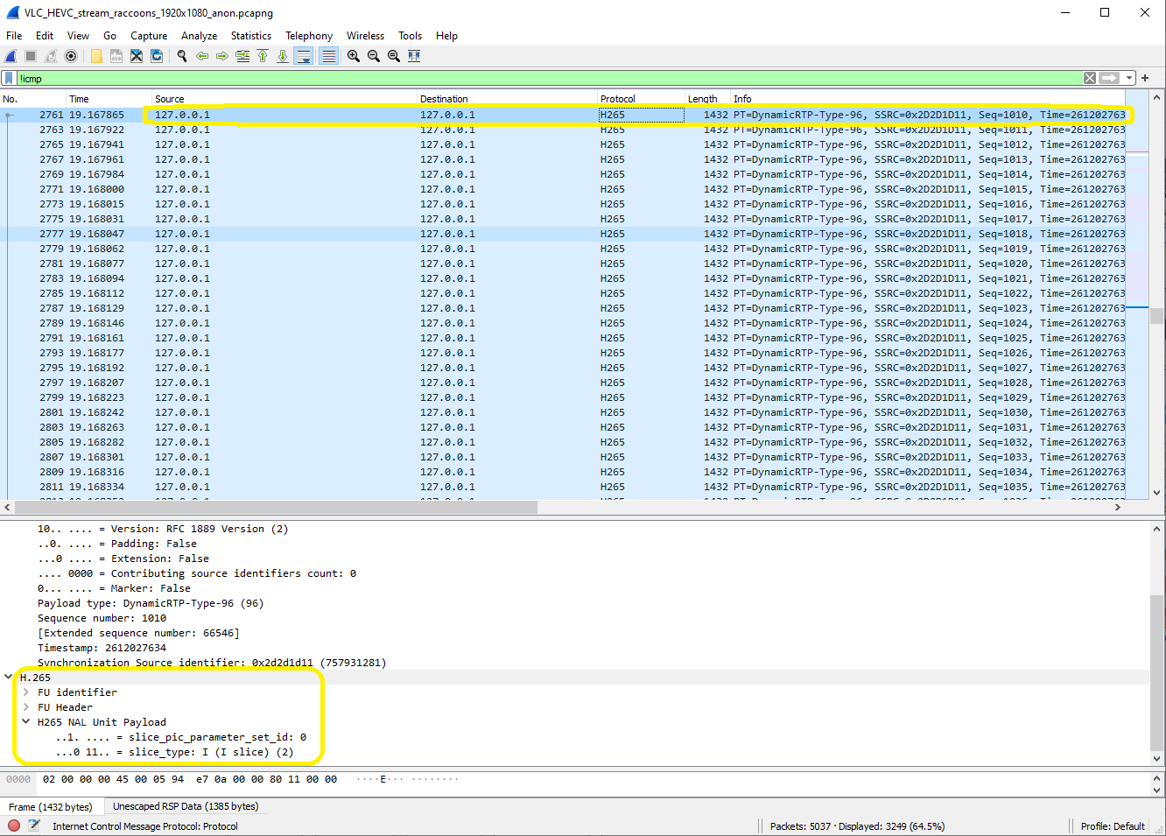Image resolution: width=1166 pixels, height=836 pixels.
Task: Open the Go menu
Action: coord(109,36)
